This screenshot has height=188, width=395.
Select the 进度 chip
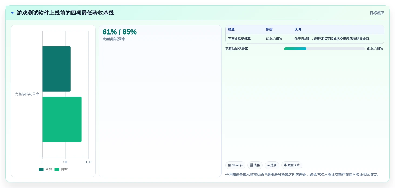[272, 165]
